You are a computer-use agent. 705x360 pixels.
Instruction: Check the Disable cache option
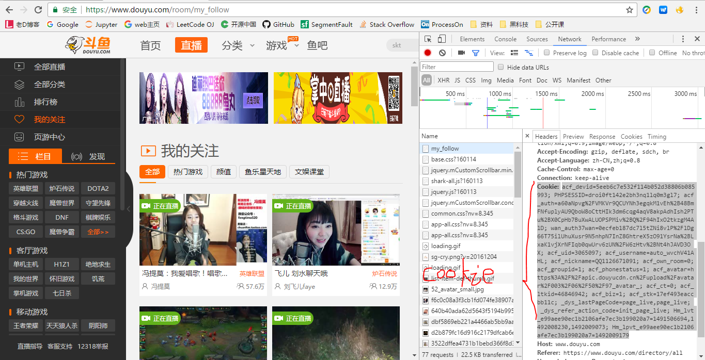595,53
